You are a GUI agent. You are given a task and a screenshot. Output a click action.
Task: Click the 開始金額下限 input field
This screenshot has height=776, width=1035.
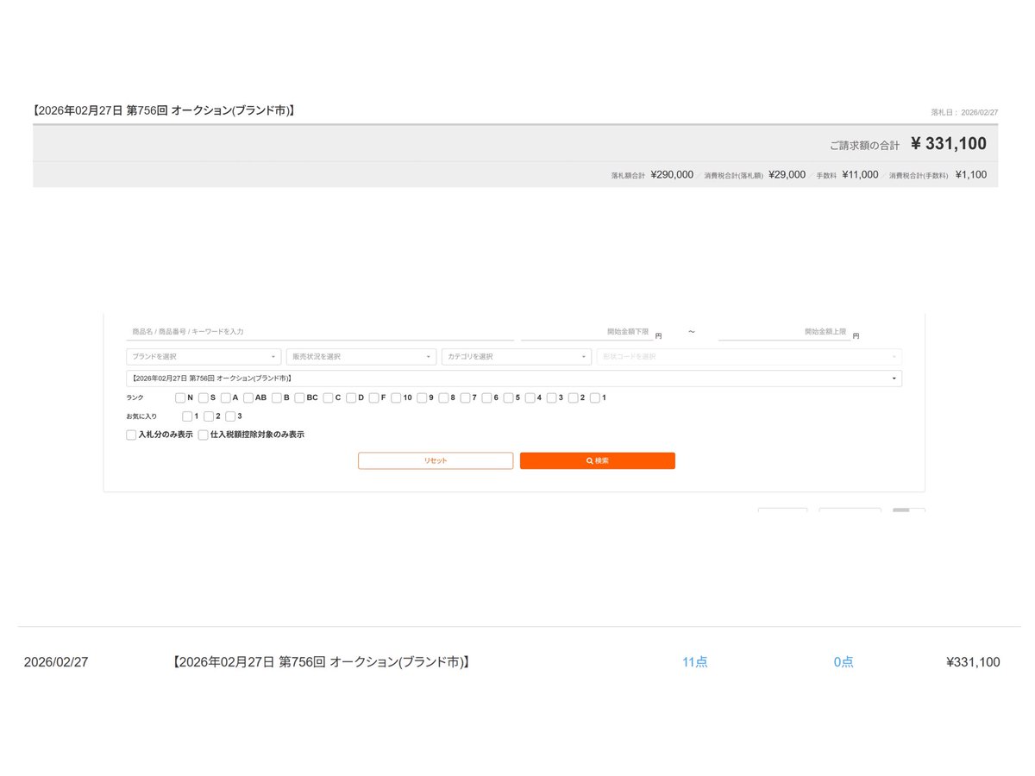pos(586,331)
